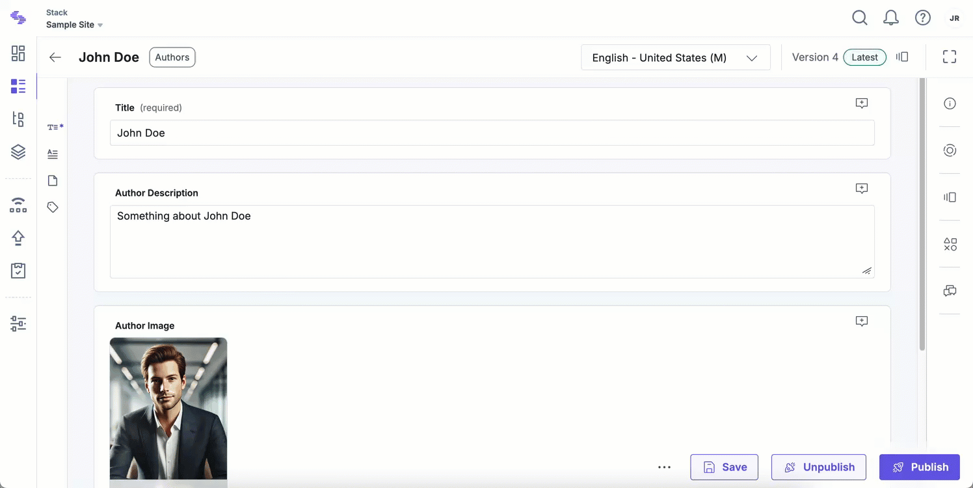Jump to Tags field via tag icon
Image resolution: width=973 pixels, height=488 pixels.
53,207
